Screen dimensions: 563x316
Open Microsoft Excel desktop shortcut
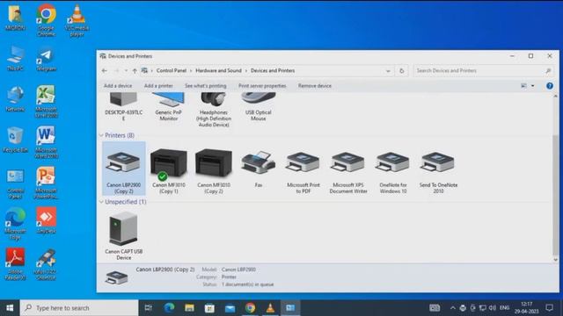tap(46, 101)
